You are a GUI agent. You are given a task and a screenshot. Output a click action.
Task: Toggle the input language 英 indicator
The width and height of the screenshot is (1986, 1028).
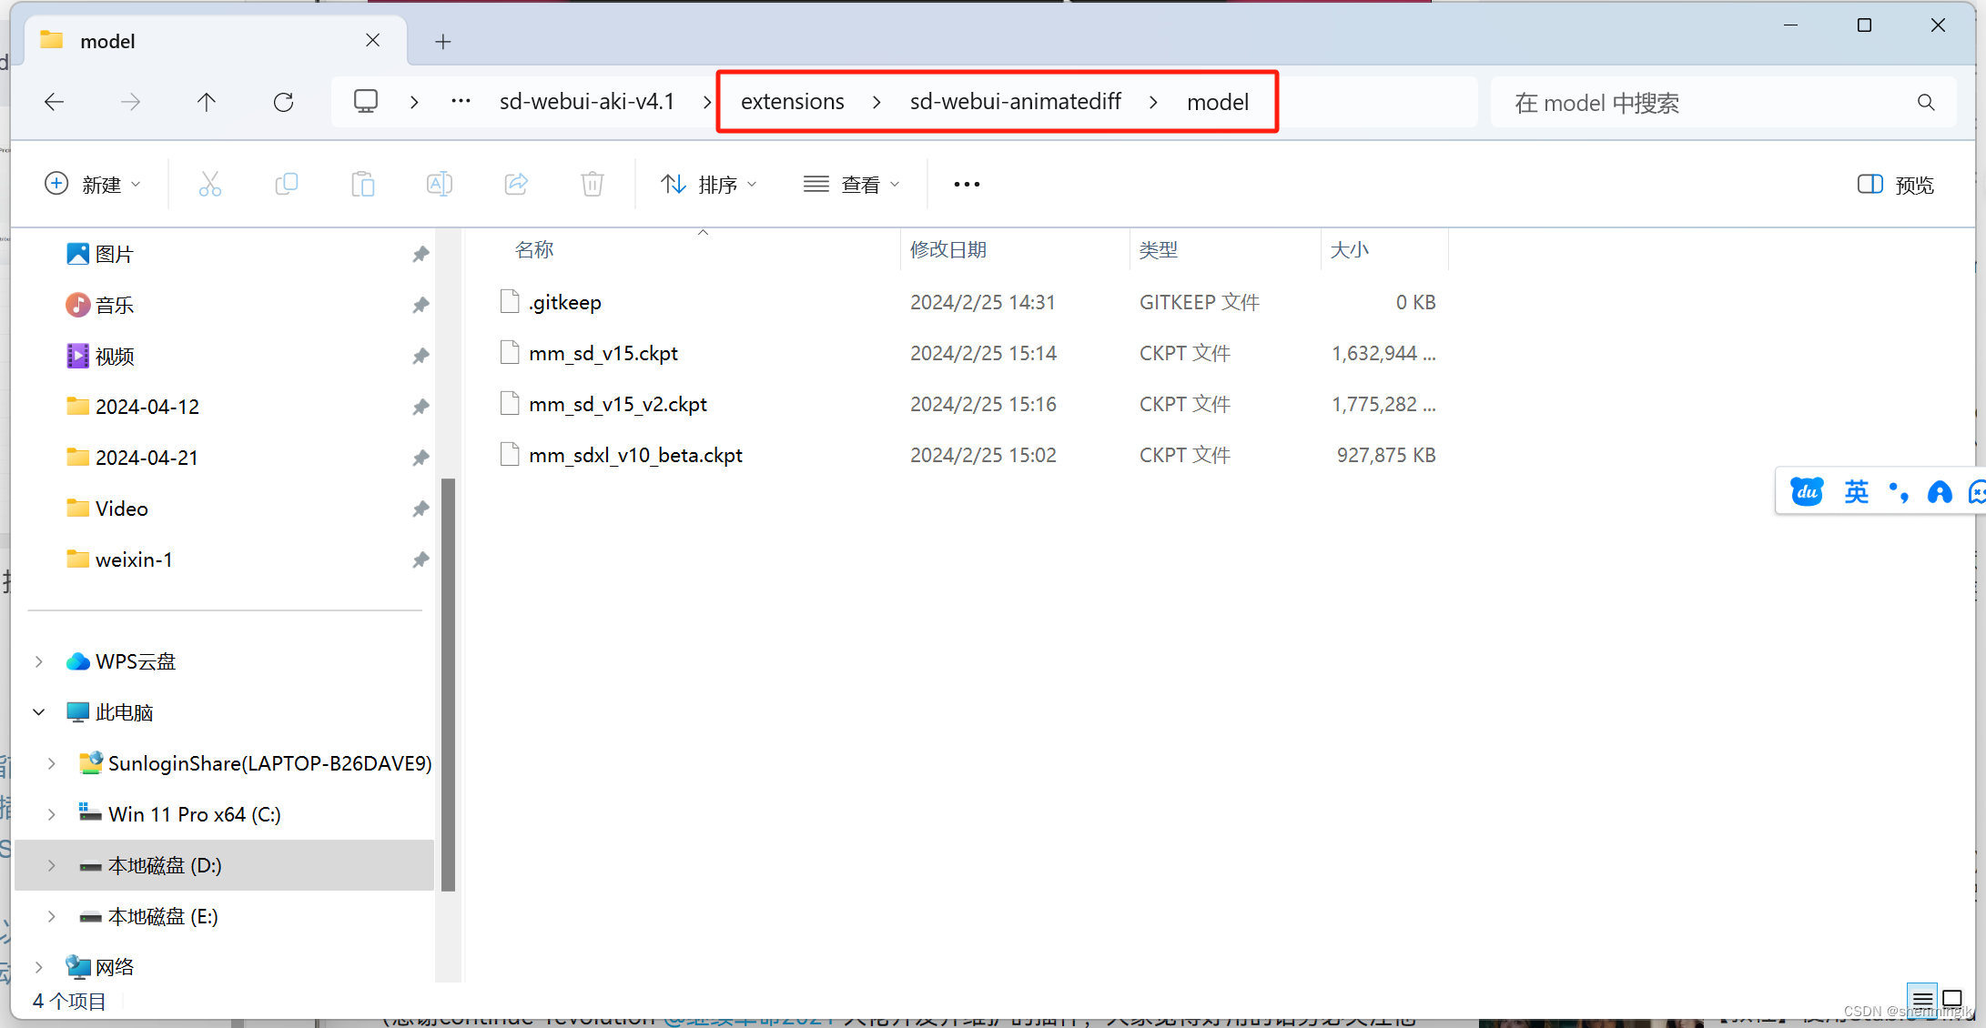pyautogui.click(x=1857, y=492)
